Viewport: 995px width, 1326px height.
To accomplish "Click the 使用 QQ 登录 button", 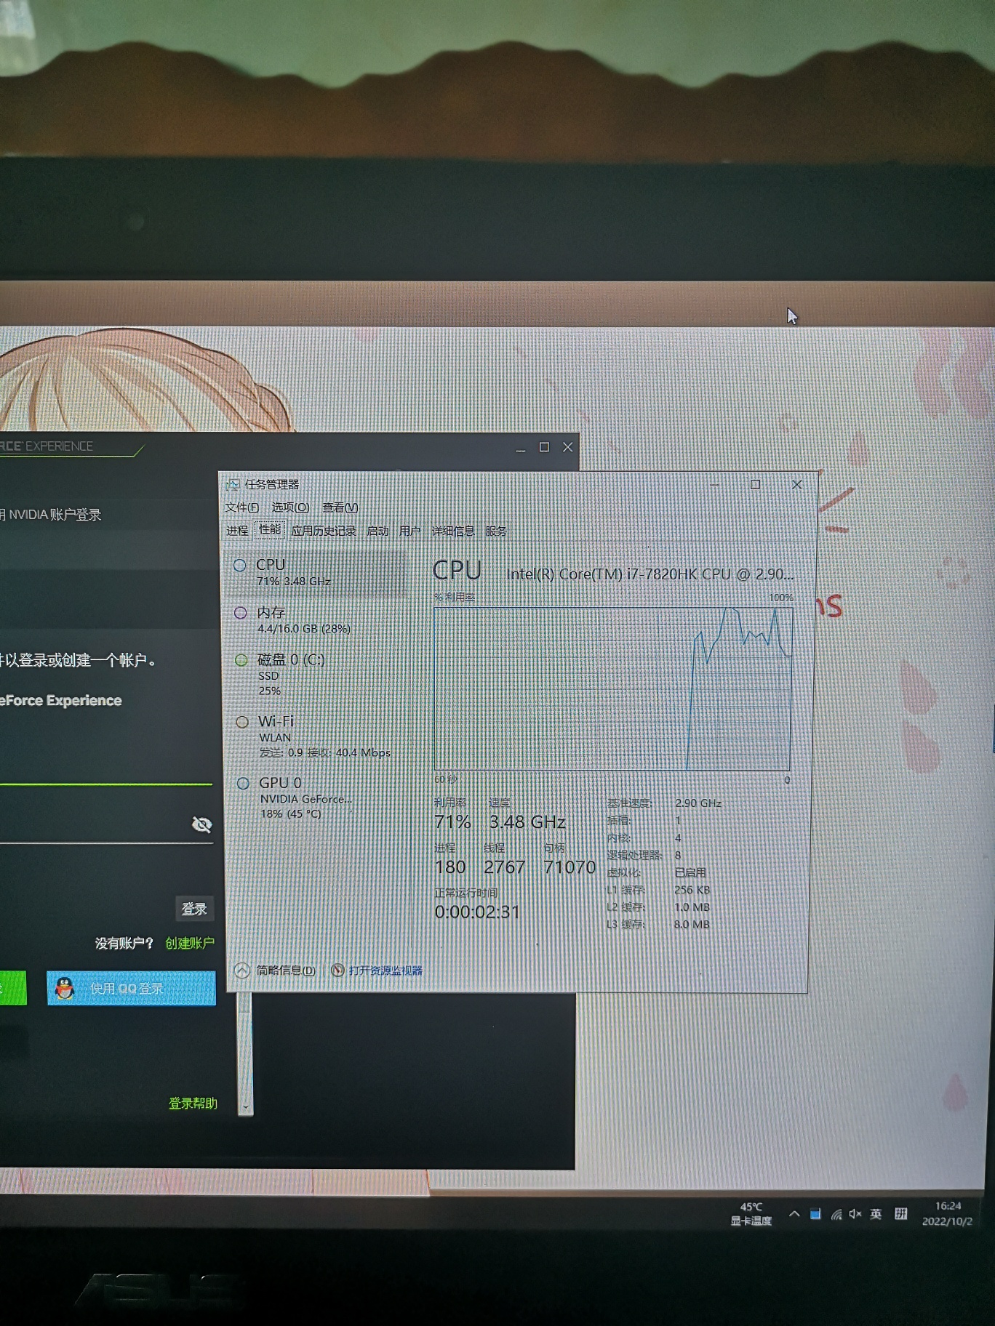I will [x=131, y=989].
